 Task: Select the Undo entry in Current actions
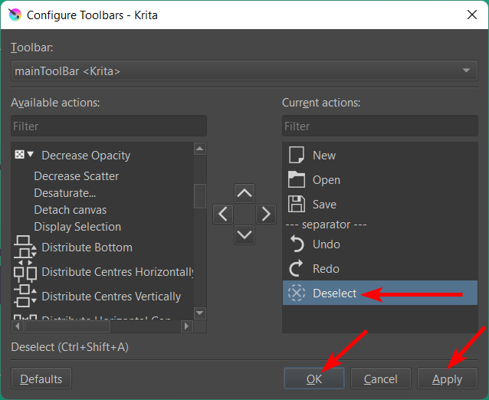point(380,244)
